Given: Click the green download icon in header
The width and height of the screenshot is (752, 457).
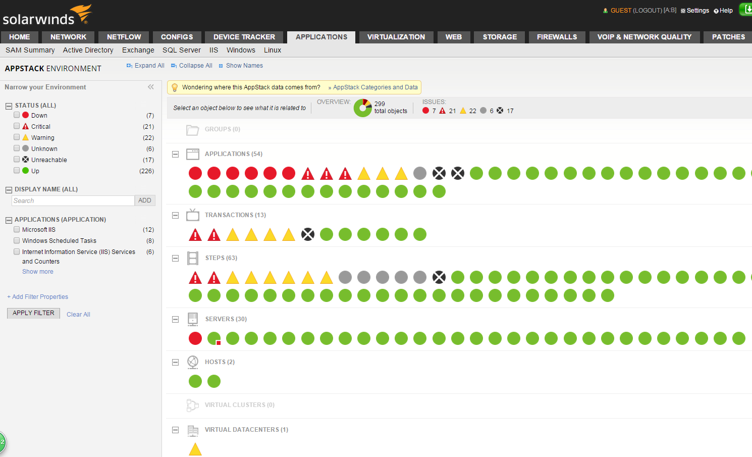Looking at the screenshot, I should pyautogui.click(x=747, y=9).
